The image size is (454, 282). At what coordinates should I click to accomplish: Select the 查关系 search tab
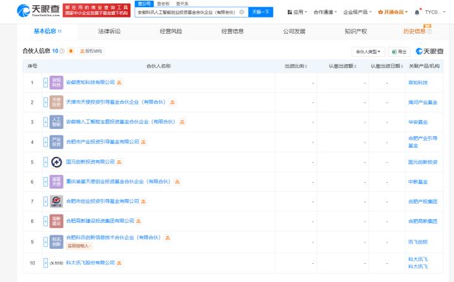point(182,4)
